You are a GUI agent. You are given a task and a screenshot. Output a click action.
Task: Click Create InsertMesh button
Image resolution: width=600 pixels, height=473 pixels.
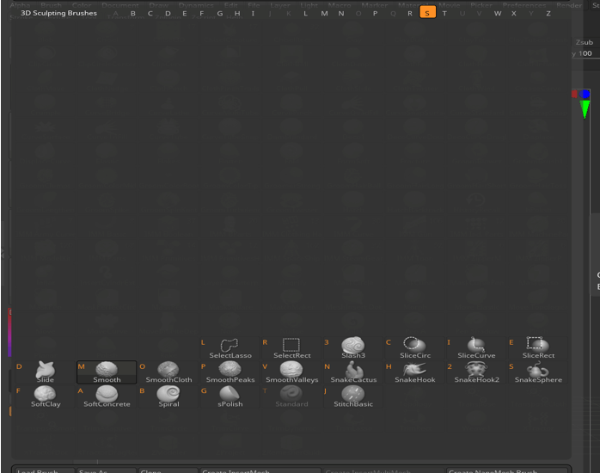pos(260,470)
